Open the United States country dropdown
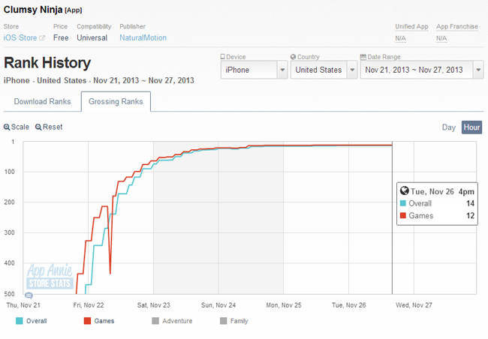488x339 pixels. click(x=324, y=70)
